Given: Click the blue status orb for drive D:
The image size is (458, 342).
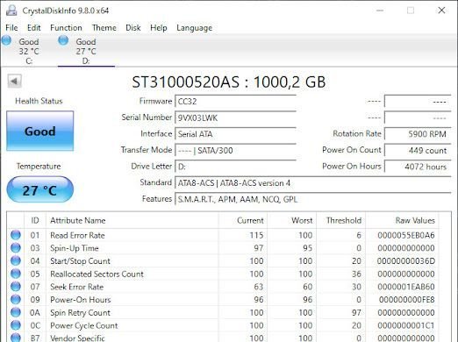Looking at the screenshot, I should pyautogui.click(x=63, y=40).
